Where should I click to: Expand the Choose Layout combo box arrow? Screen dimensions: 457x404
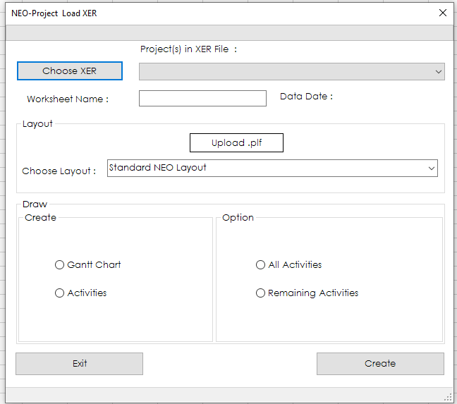432,168
